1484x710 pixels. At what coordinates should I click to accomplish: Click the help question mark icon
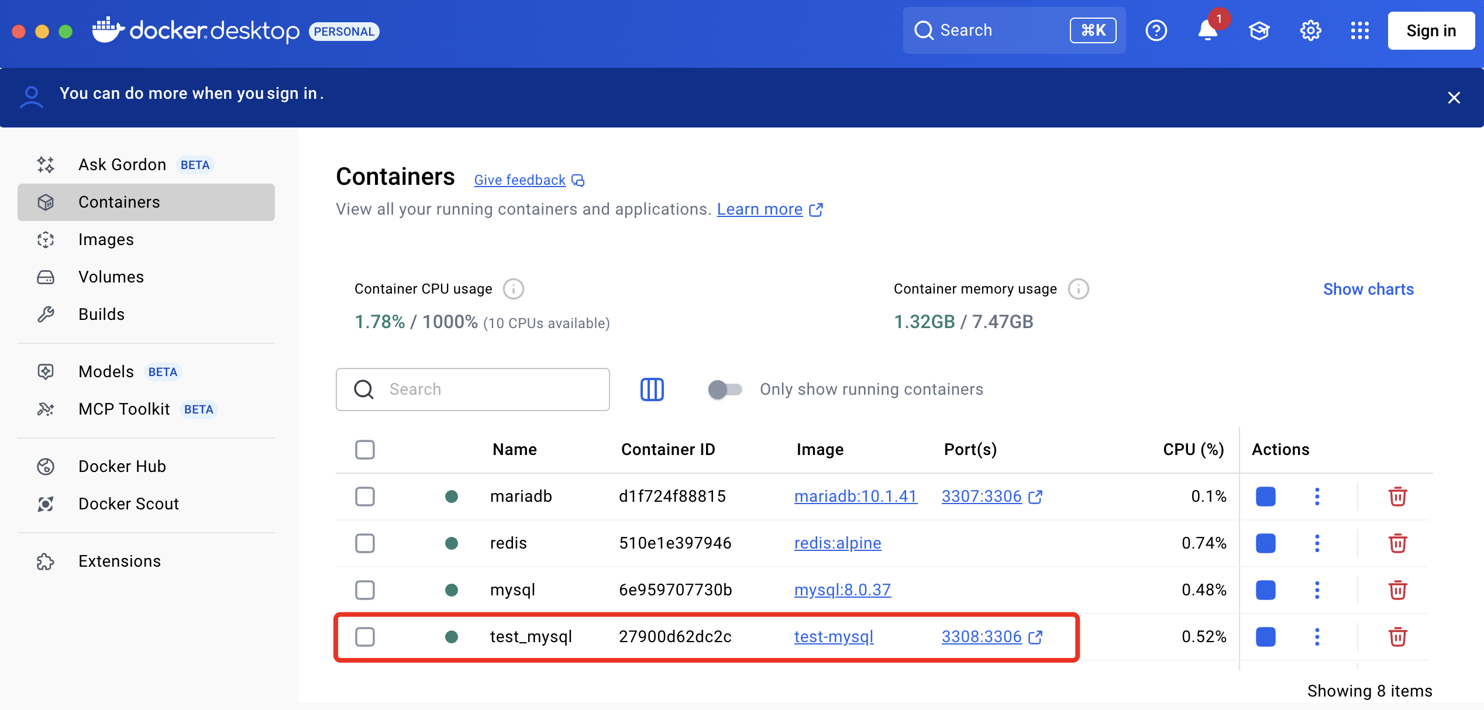pyautogui.click(x=1156, y=30)
